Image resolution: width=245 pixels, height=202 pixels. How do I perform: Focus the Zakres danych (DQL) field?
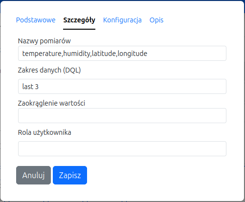122,87
